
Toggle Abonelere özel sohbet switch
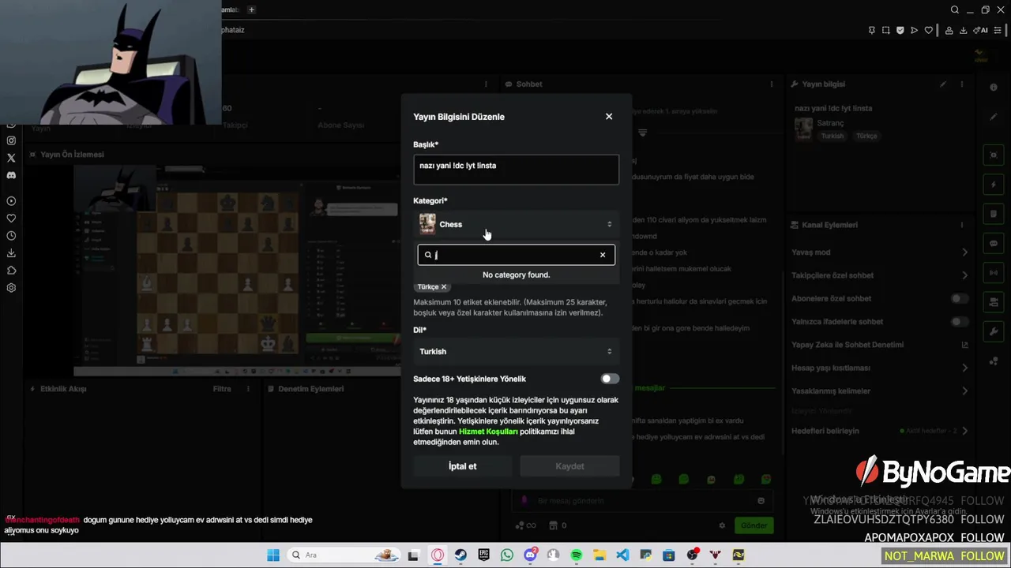(960, 298)
